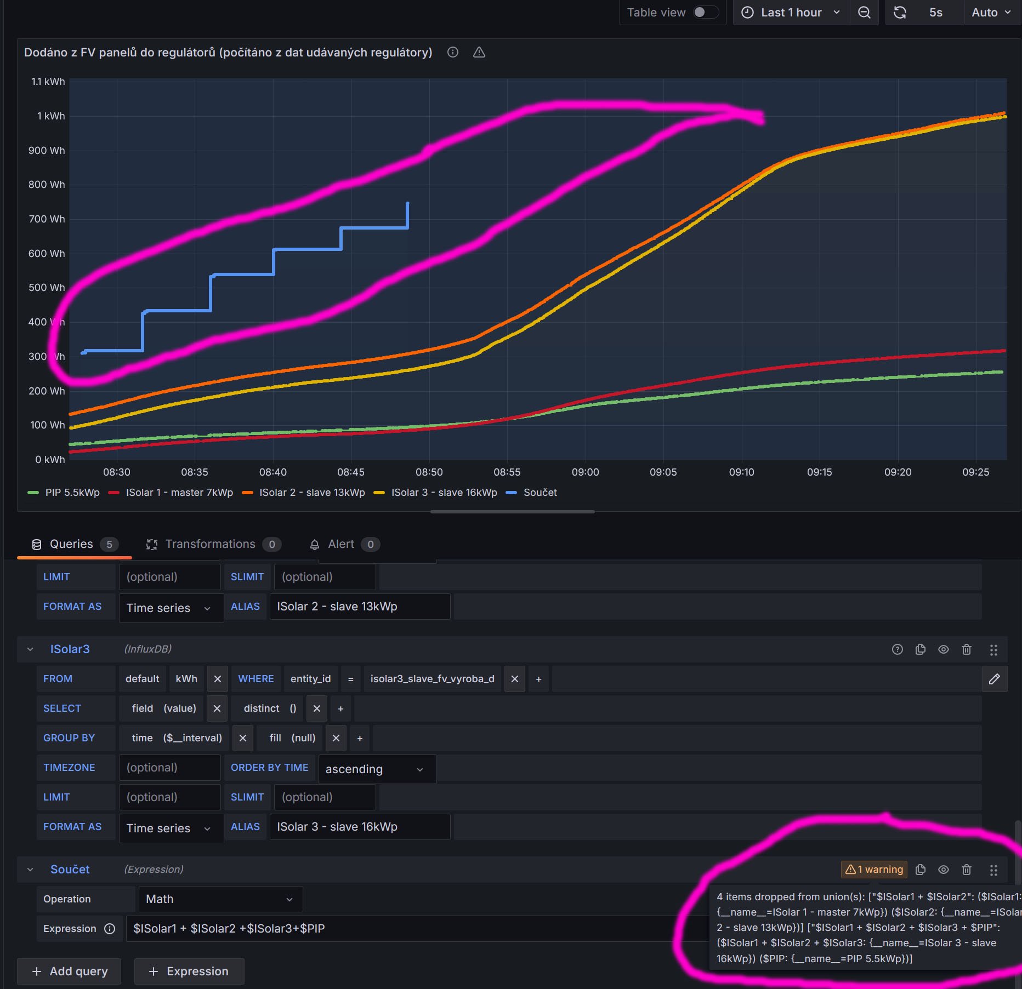The image size is (1022, 989).
Task: Open the Last 1 hour time range dropdown
Action: pyautogui.click(x=791, y=13)
